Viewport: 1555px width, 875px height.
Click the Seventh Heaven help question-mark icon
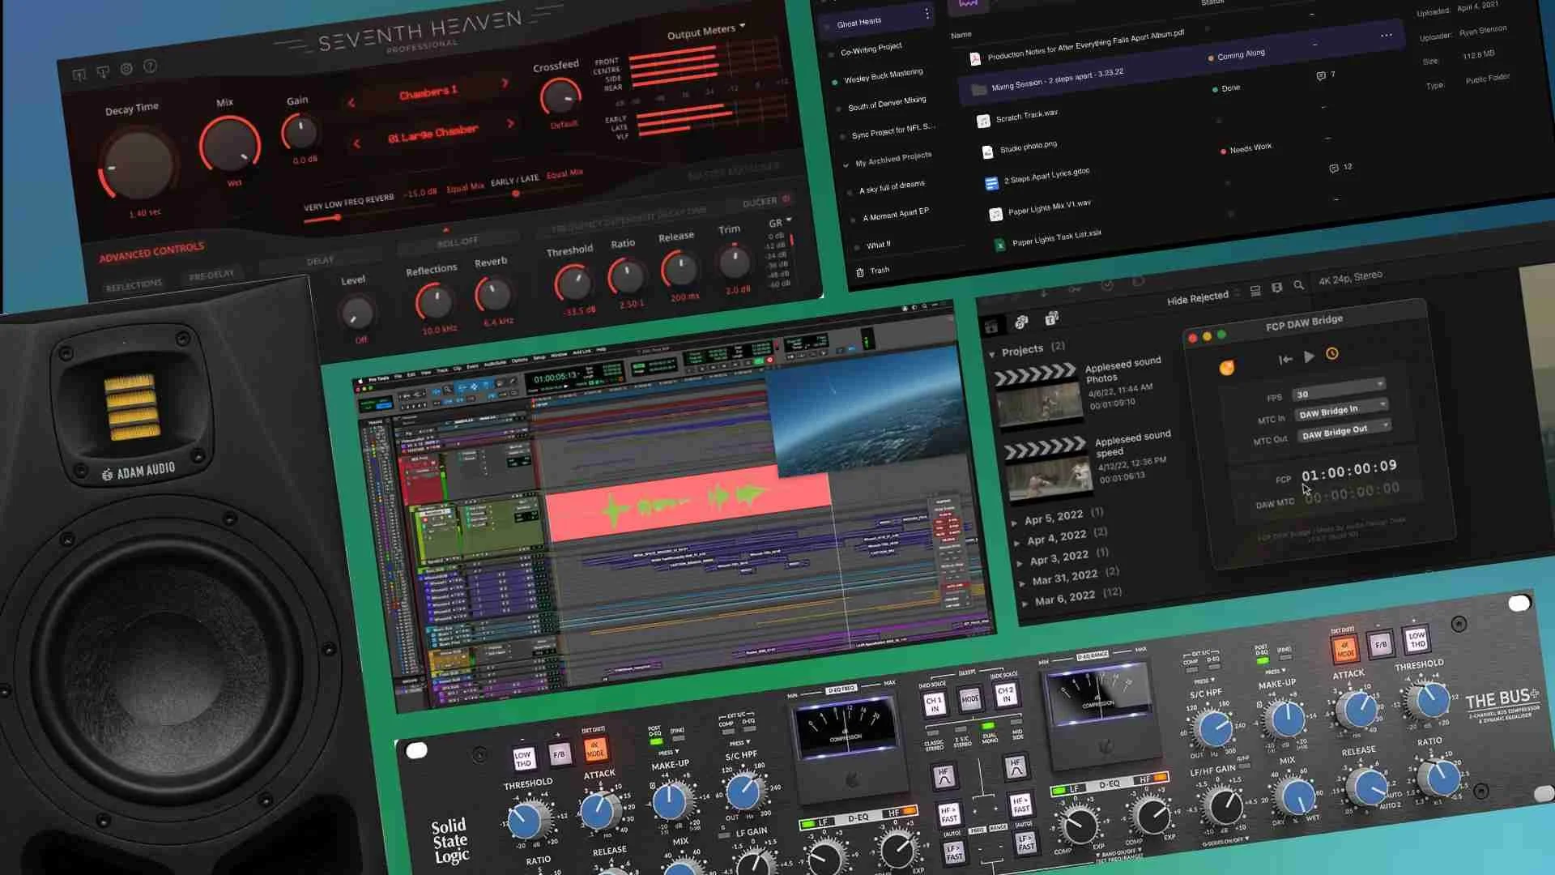point(151,66)
